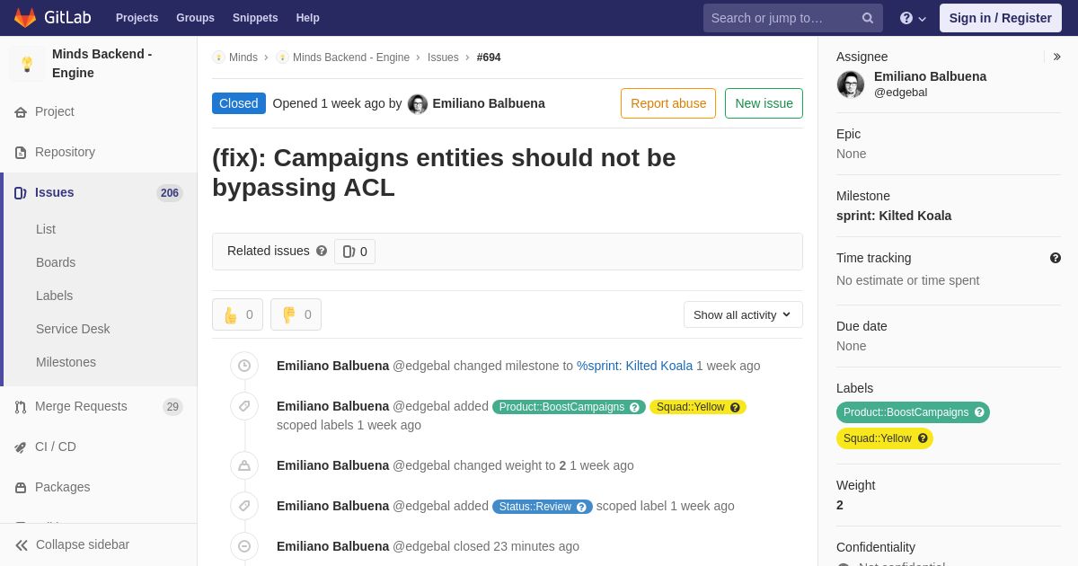Collapse the right sidebar with the double chevron

click(x=1056, y=57)
